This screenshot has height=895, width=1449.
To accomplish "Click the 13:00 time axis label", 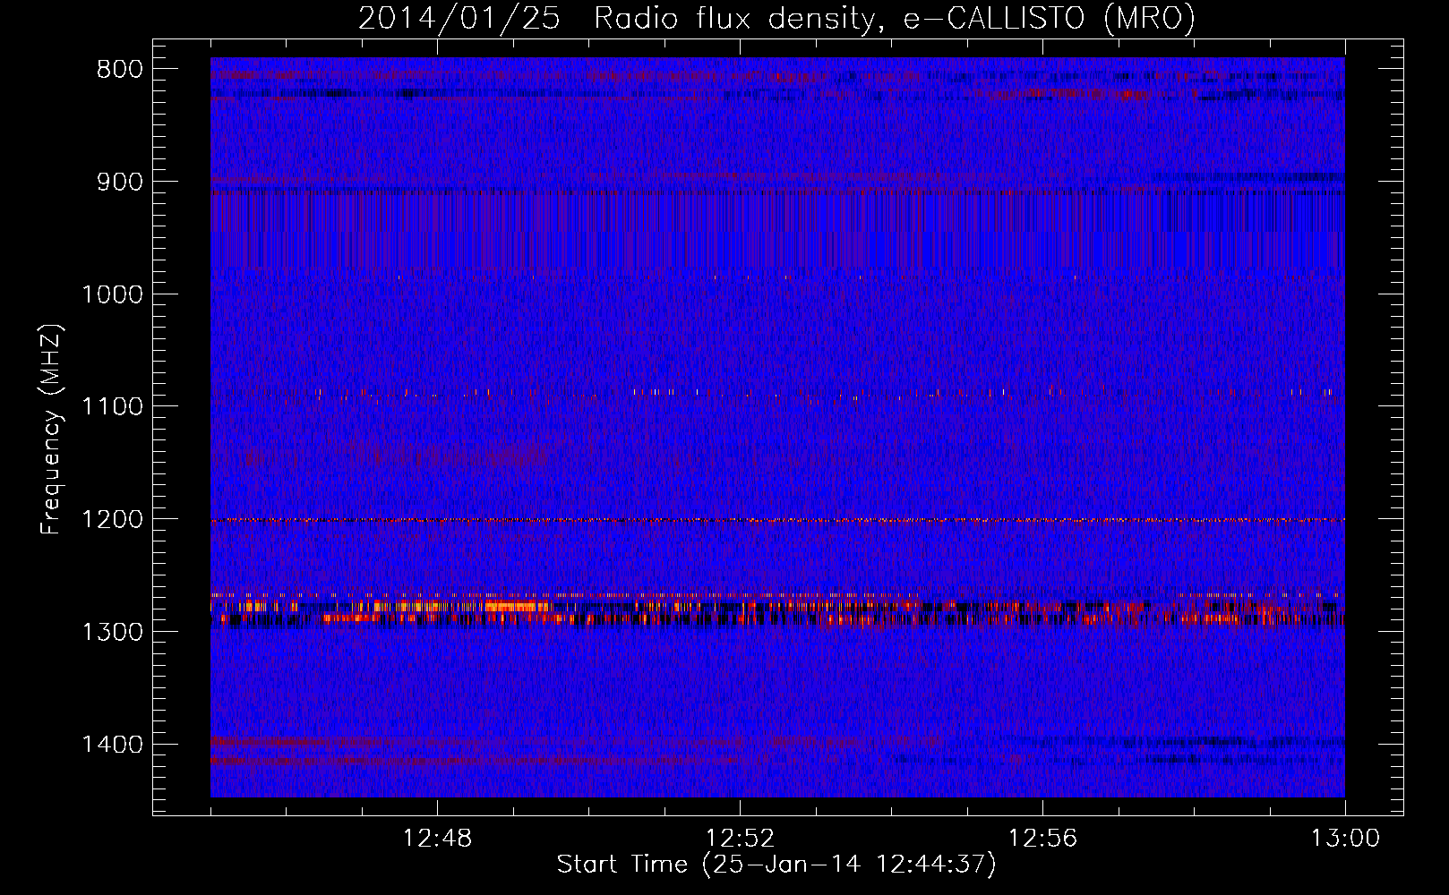I will 1345,839.
